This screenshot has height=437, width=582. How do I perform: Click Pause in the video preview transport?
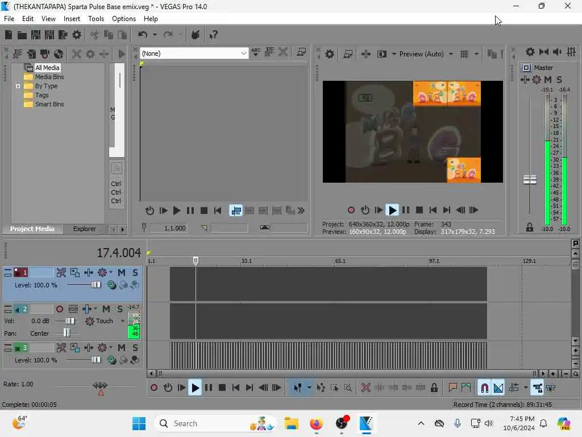[406, 211]
